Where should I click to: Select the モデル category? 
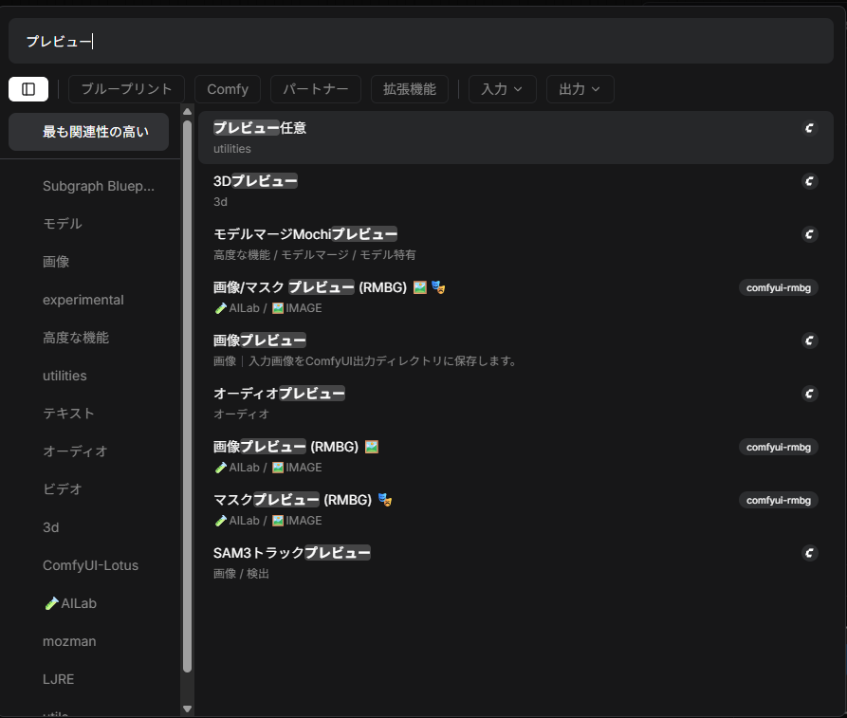tap(88, 224)
